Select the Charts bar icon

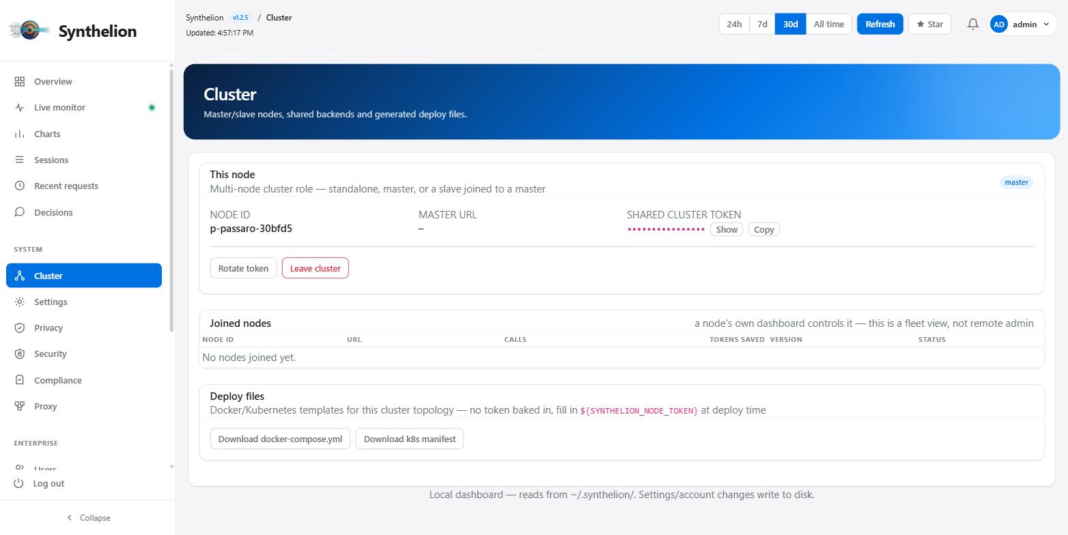click(x=20, y=134)
